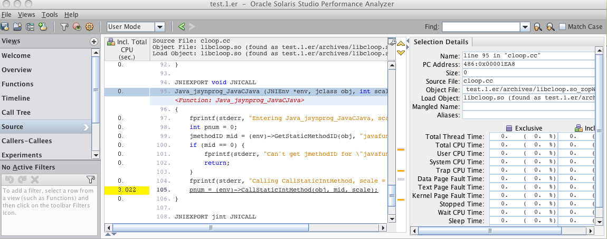The width and height of the screenshot is (607, 239).
Task: Click the Exclusive metric column icon
Action: point(509,128)
